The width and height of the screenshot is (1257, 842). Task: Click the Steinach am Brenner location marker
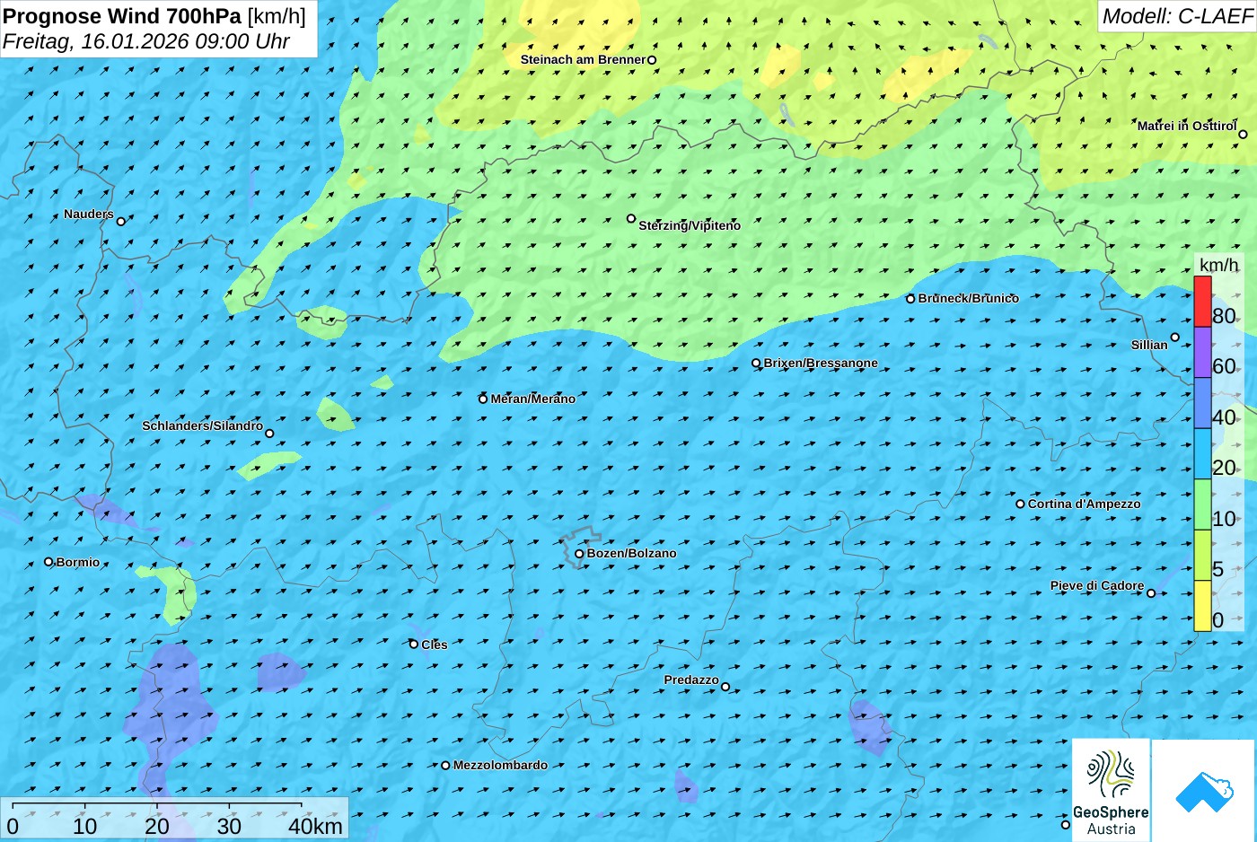click(x=653, y=60)
